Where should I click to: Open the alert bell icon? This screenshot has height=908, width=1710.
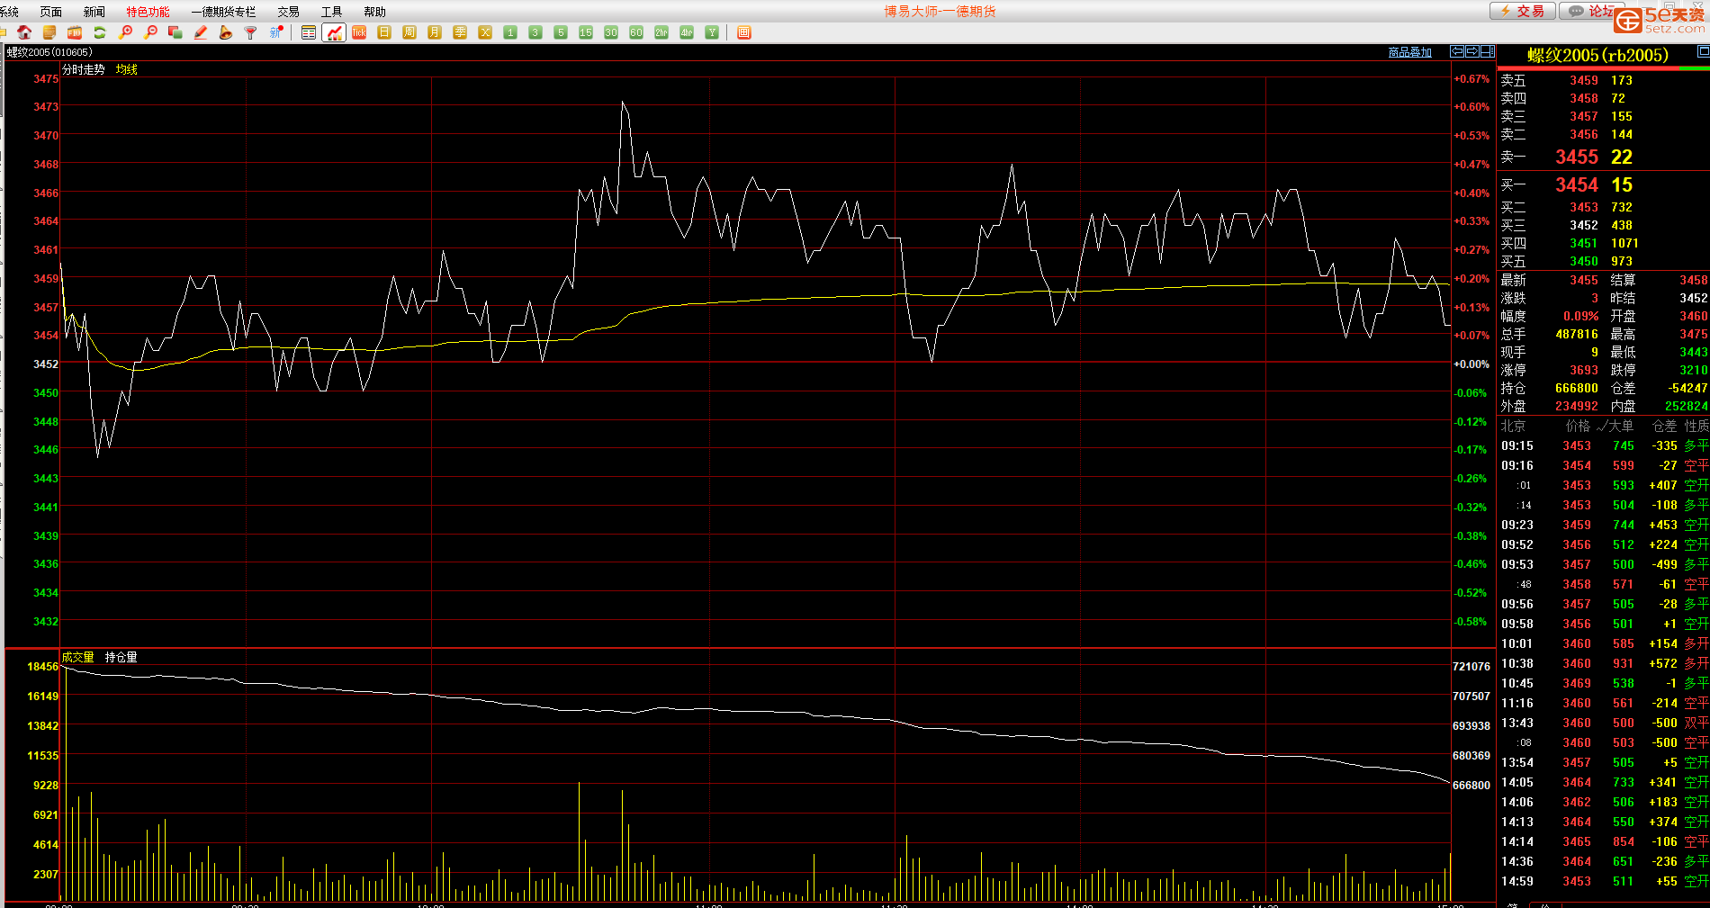point(226,32)
